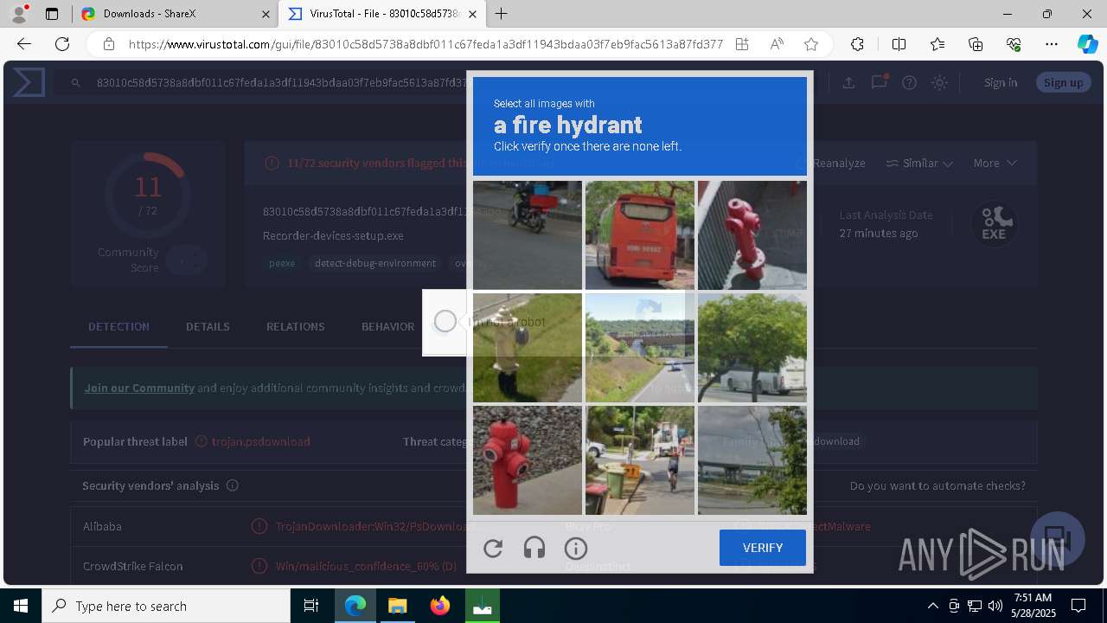Open Read aloud icon

point(777,44)
